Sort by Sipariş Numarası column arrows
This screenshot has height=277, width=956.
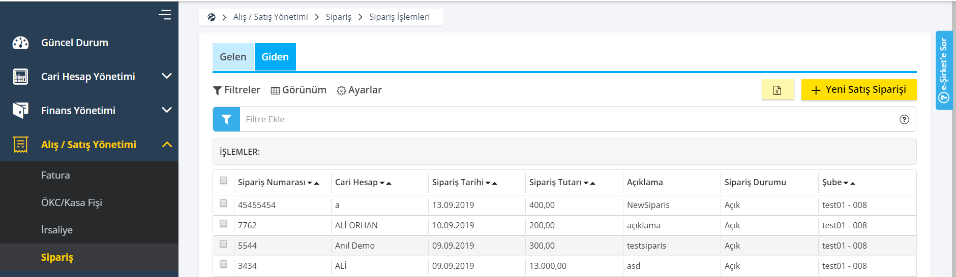click(x=313, y=183)
